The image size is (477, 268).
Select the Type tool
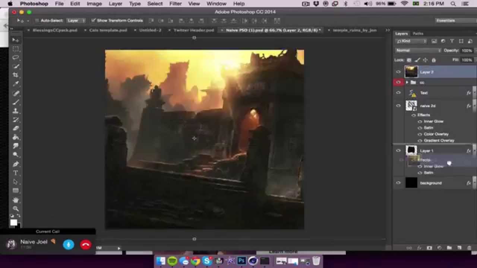tap(15, 173)
